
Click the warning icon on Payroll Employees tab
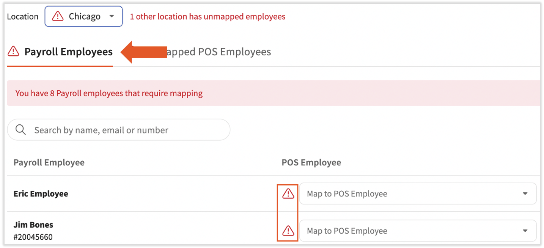click(x=13, y=50)
